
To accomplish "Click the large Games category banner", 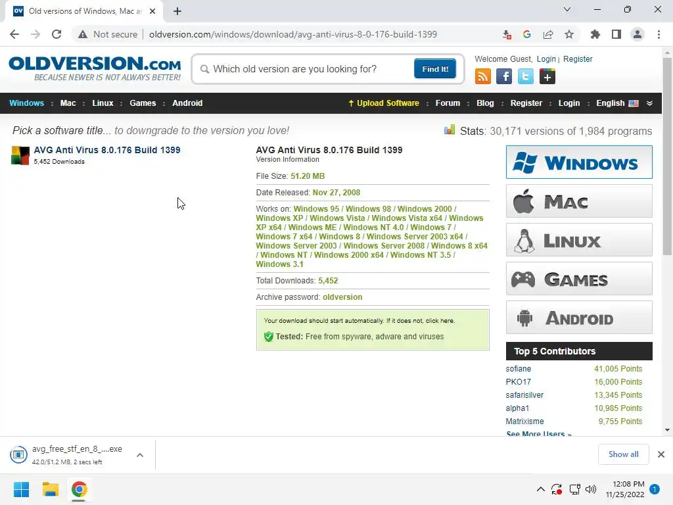I will (x=579, y=279).
